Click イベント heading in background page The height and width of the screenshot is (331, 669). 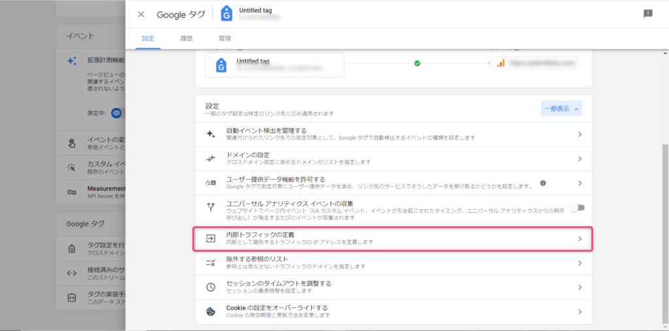[x=80, y=36]
